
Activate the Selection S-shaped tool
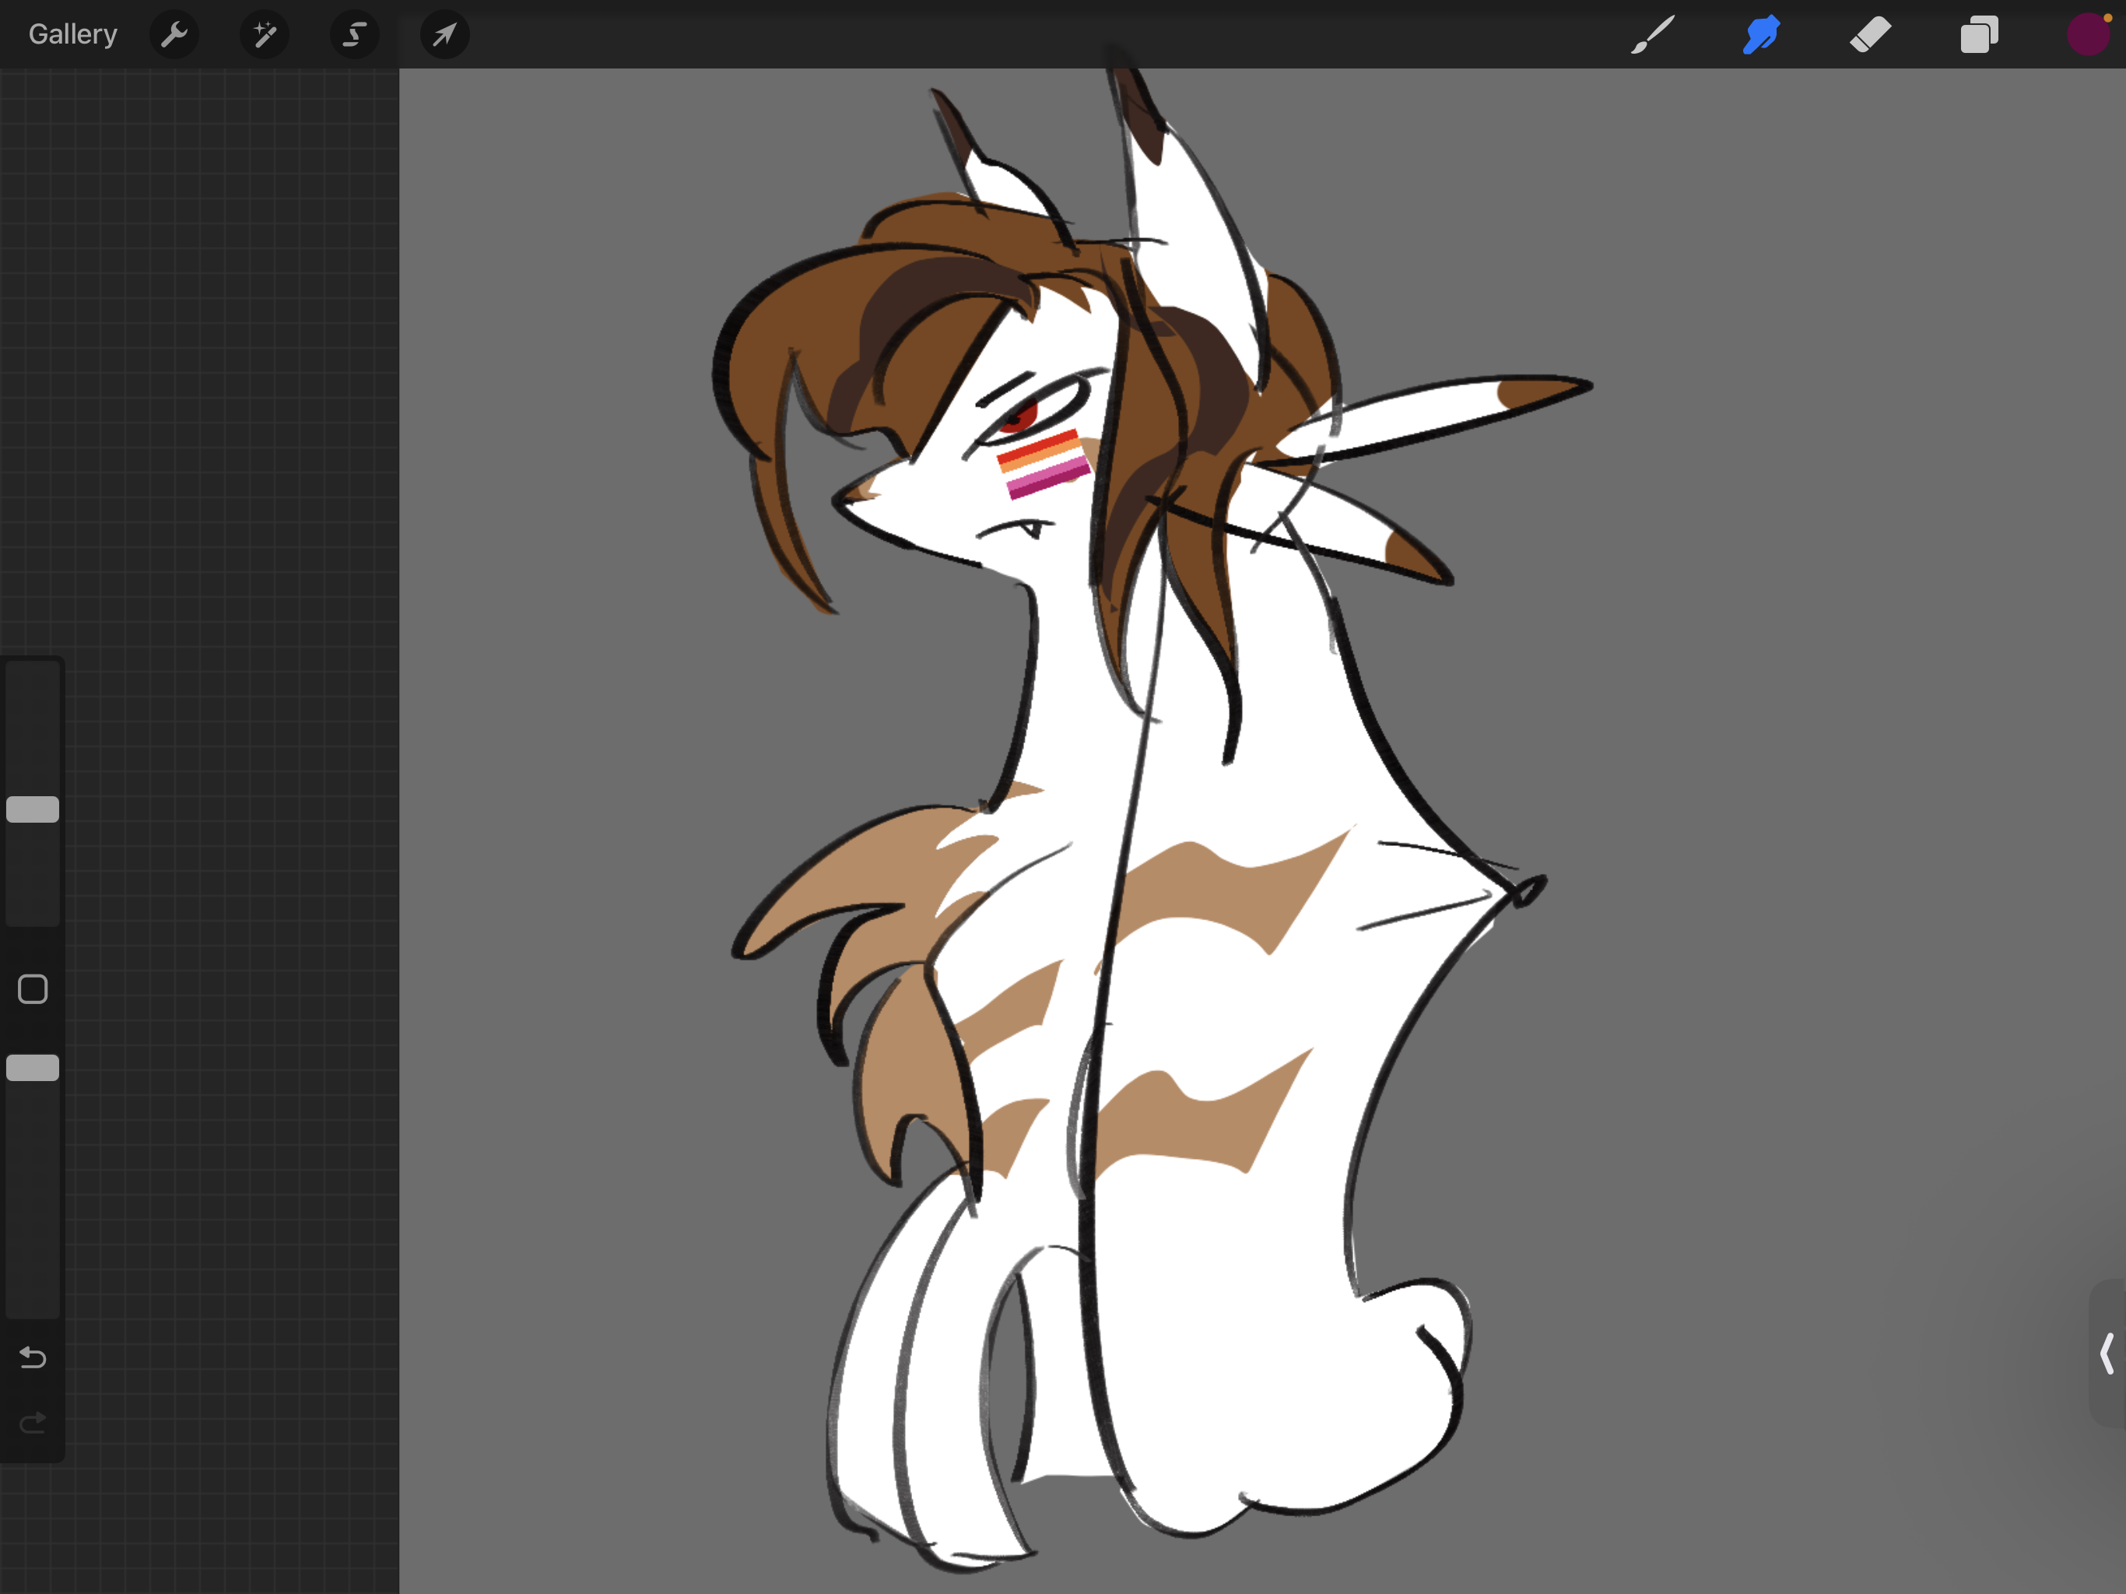[x=355, y=36]
